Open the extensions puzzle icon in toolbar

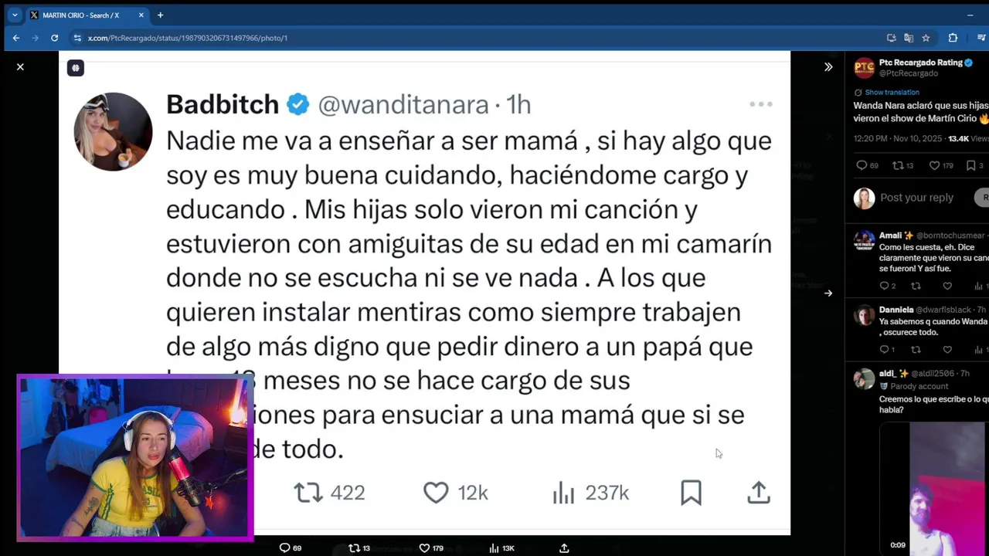tap(953, 38)
